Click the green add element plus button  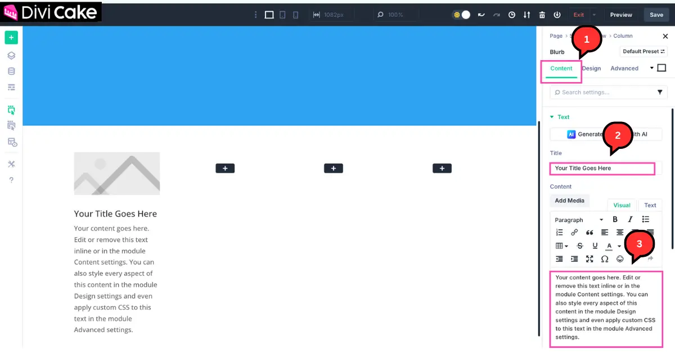[11, 38]
